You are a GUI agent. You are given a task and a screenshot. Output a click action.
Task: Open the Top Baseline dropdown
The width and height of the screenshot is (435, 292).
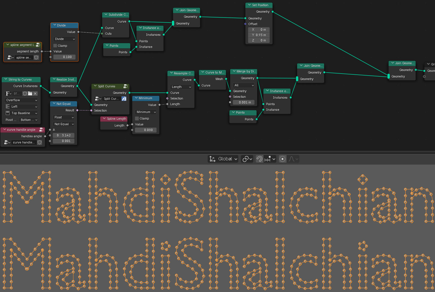pos(21,113)
